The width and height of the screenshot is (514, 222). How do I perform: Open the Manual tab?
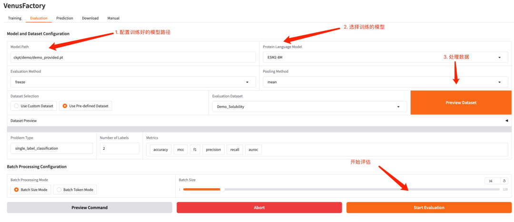tap(113, 18)
